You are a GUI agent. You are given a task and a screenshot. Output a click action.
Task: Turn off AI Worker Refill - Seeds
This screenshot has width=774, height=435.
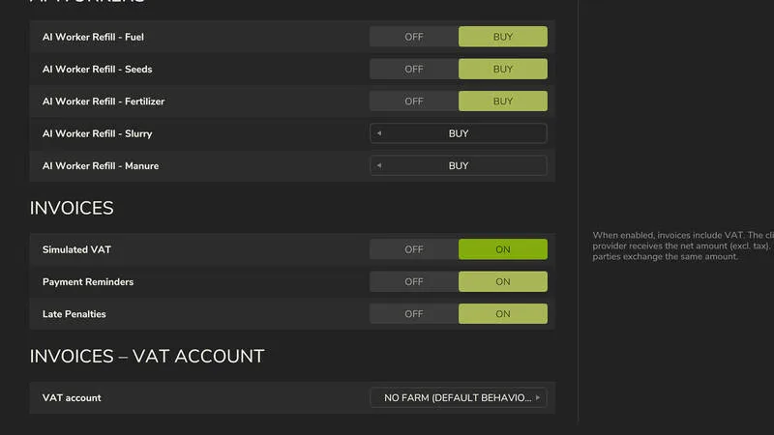[x=414, y=69]
